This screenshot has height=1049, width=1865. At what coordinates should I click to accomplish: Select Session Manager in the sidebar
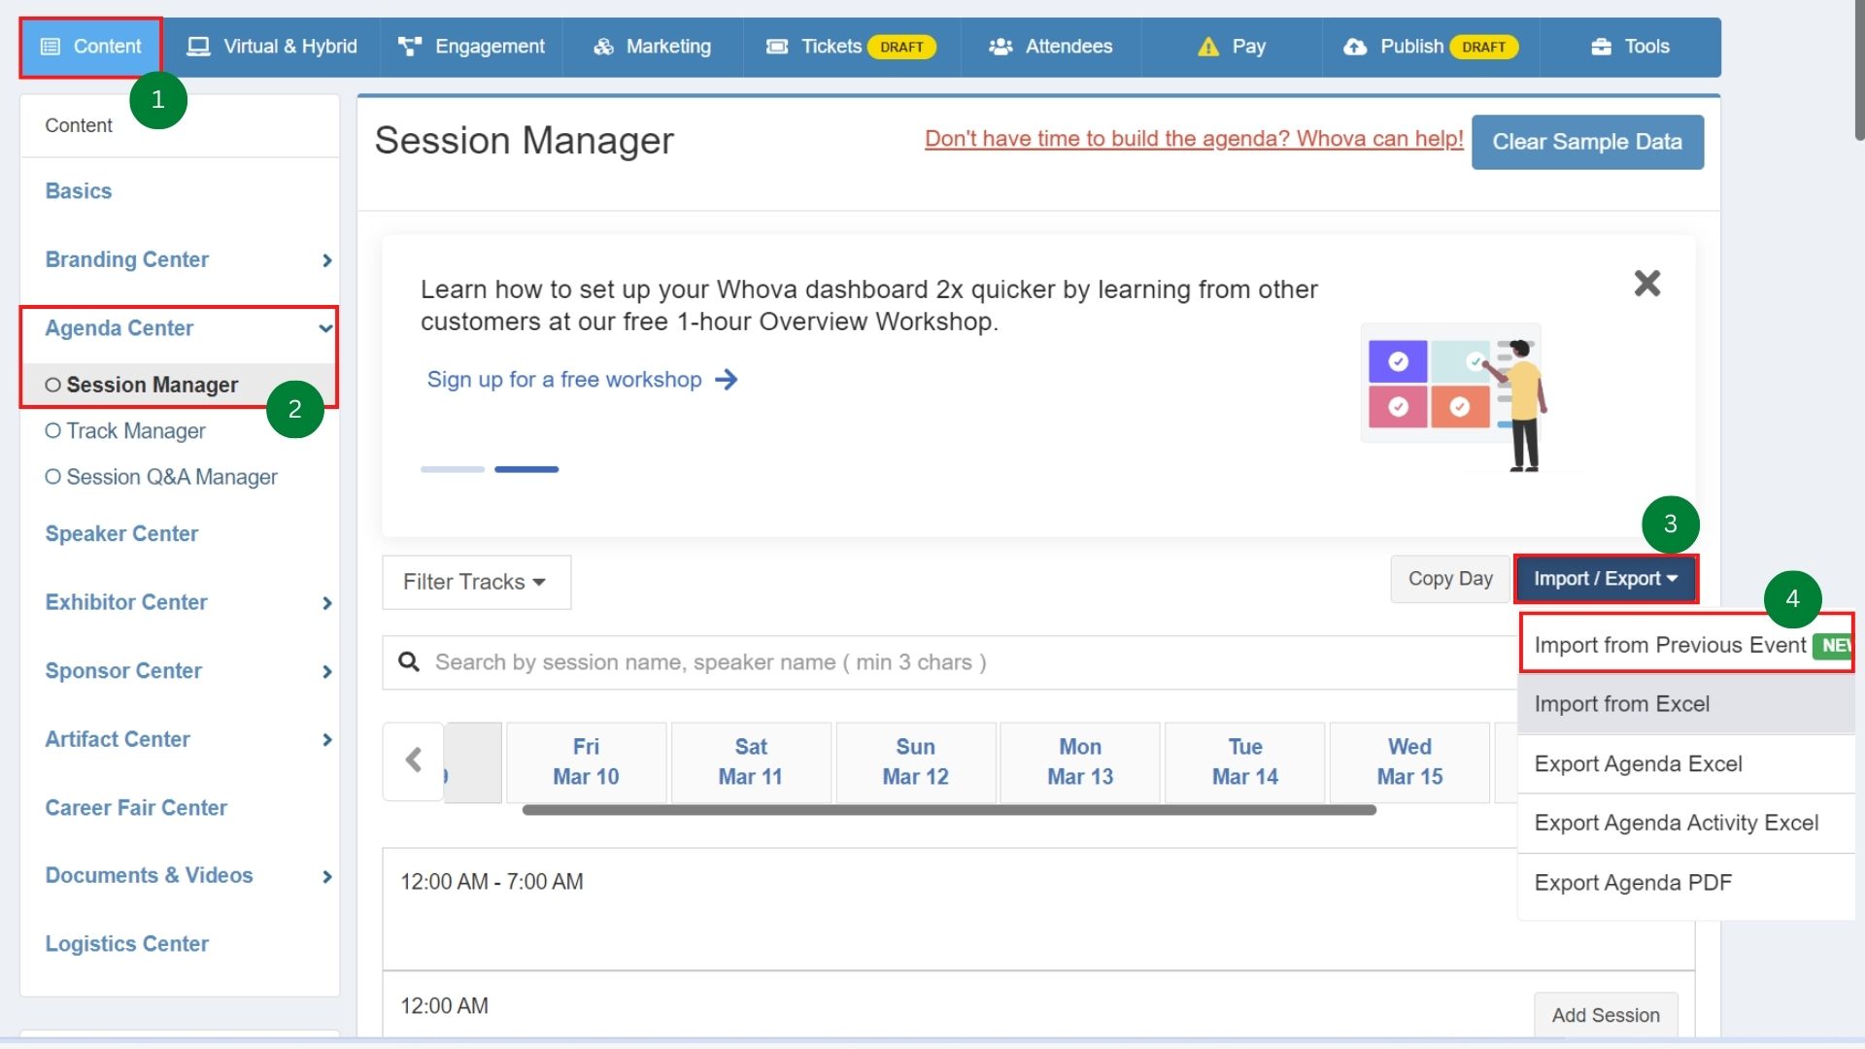tap(152, 386)
